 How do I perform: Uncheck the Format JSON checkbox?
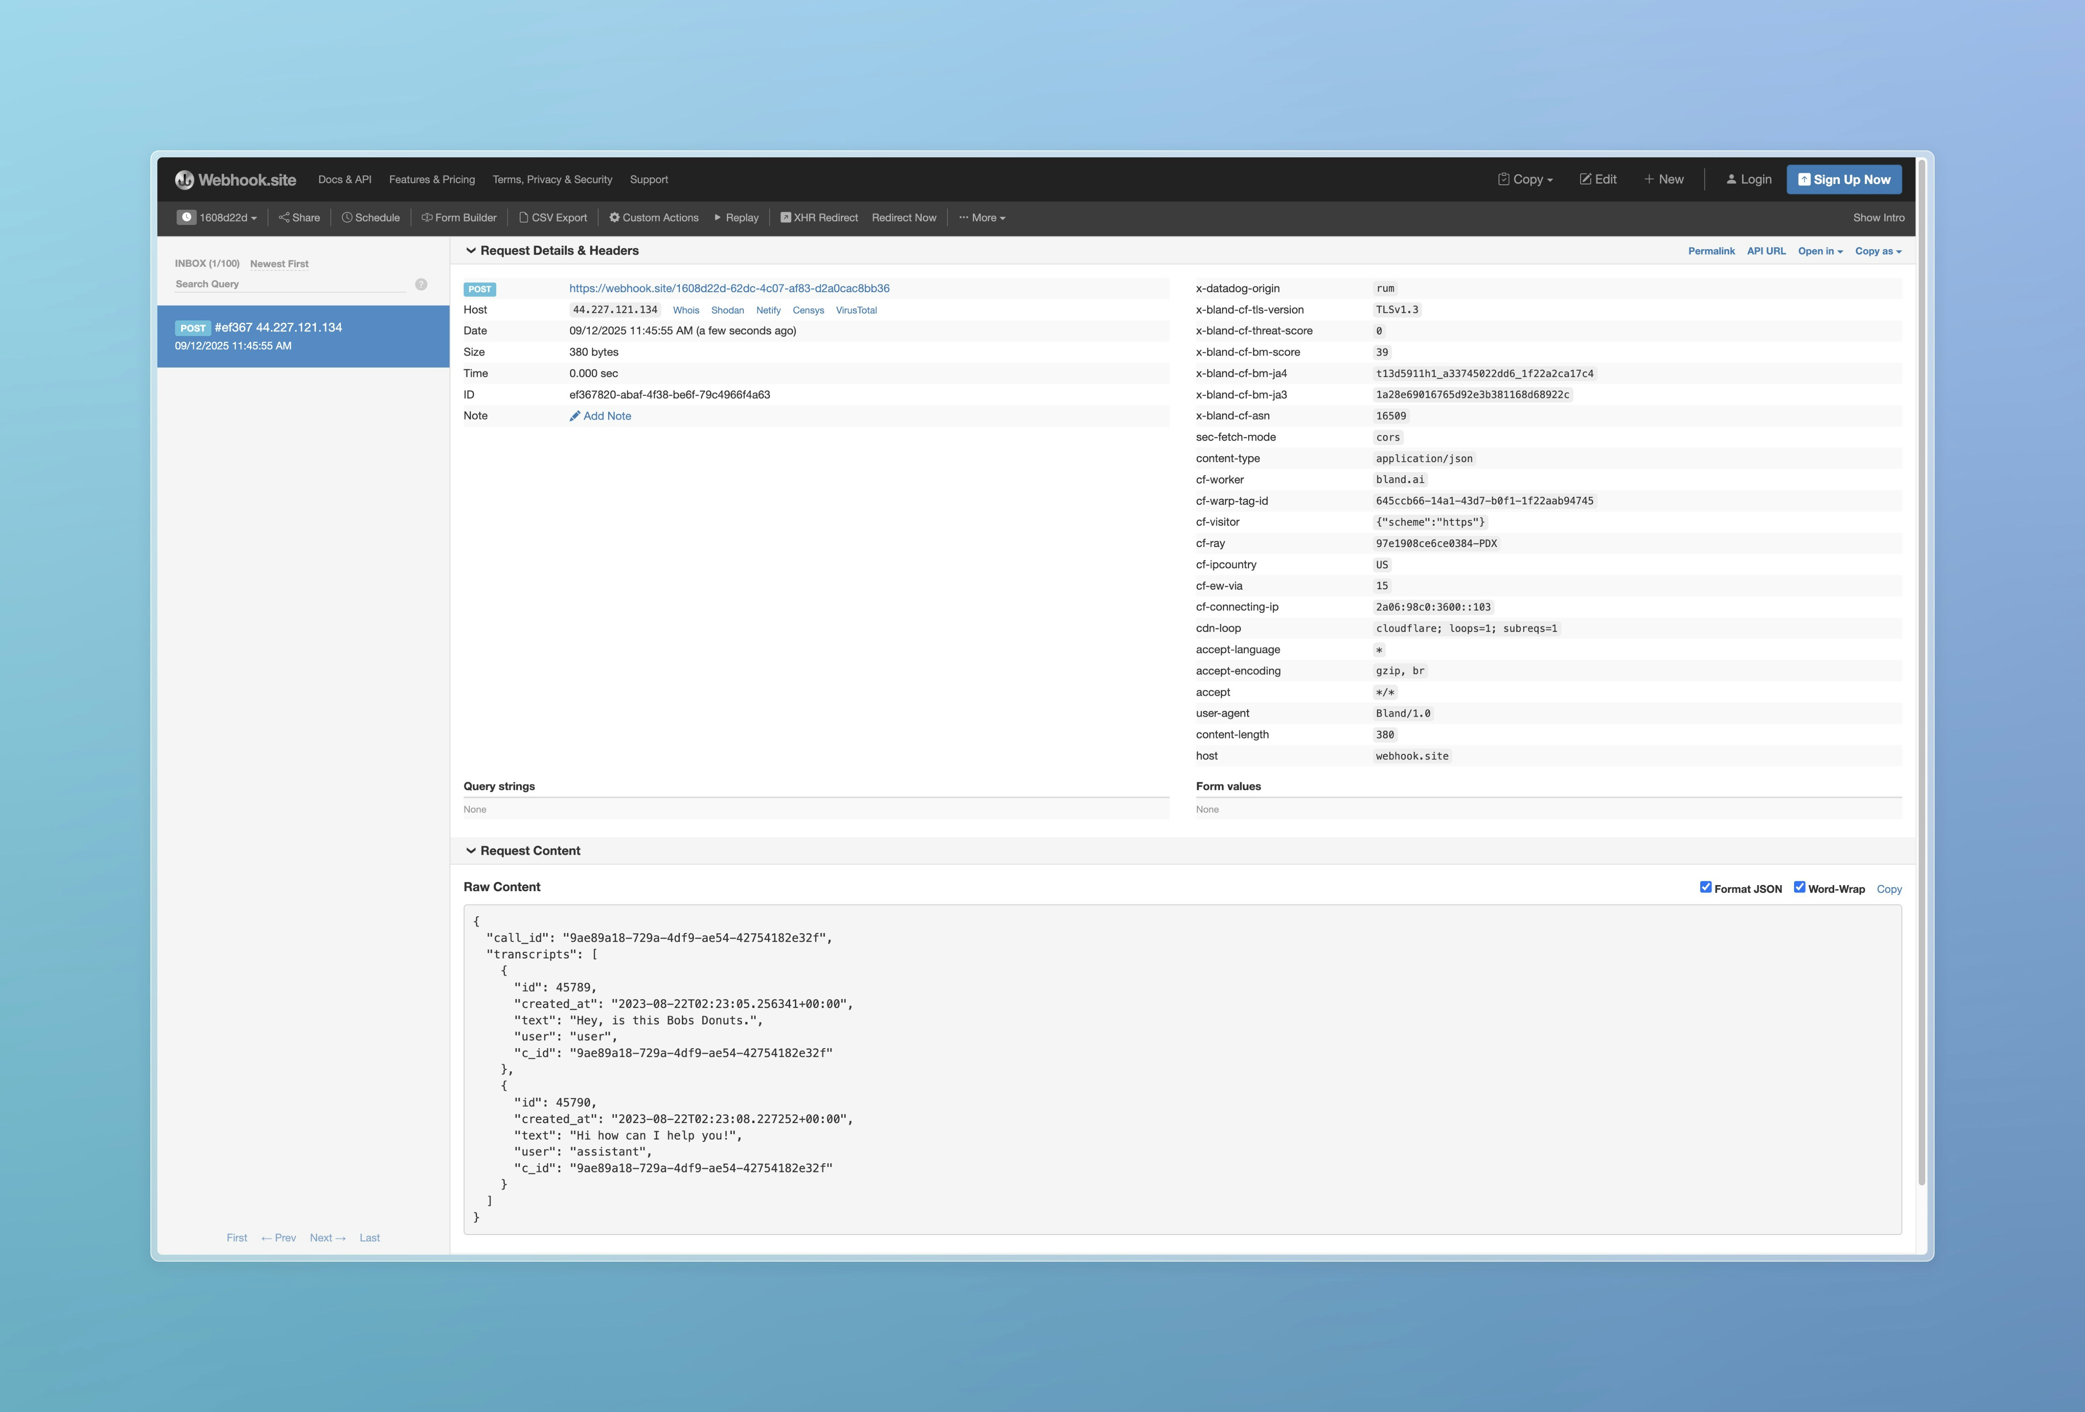[x=1706, y=887]
